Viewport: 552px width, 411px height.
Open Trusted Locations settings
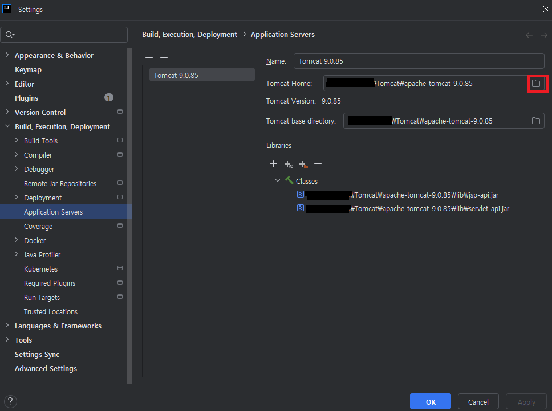[51, 311]
